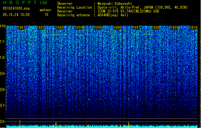Click the A504HB(yagi 4el) antenna text
The height and width of the screenshot is (128, 201).
click(x=113, y=15)
